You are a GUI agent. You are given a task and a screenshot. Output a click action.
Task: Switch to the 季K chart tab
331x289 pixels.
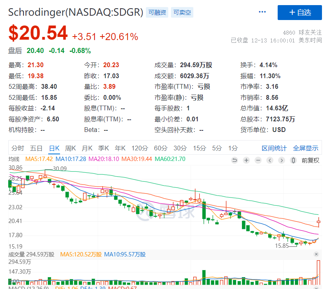coord(104,148)
